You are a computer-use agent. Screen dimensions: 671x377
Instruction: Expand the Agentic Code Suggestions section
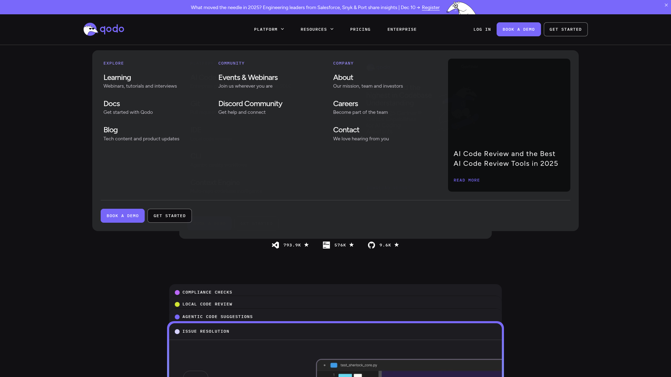pyautogui.click(x=217, y=317)
